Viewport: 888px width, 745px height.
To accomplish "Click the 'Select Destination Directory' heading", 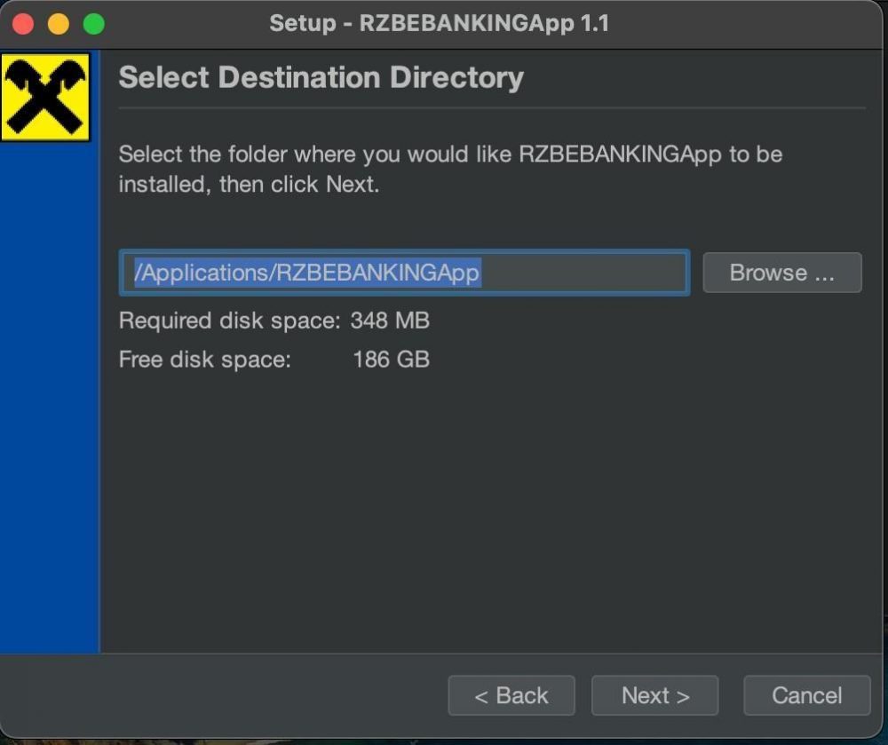I will (321, 77).
